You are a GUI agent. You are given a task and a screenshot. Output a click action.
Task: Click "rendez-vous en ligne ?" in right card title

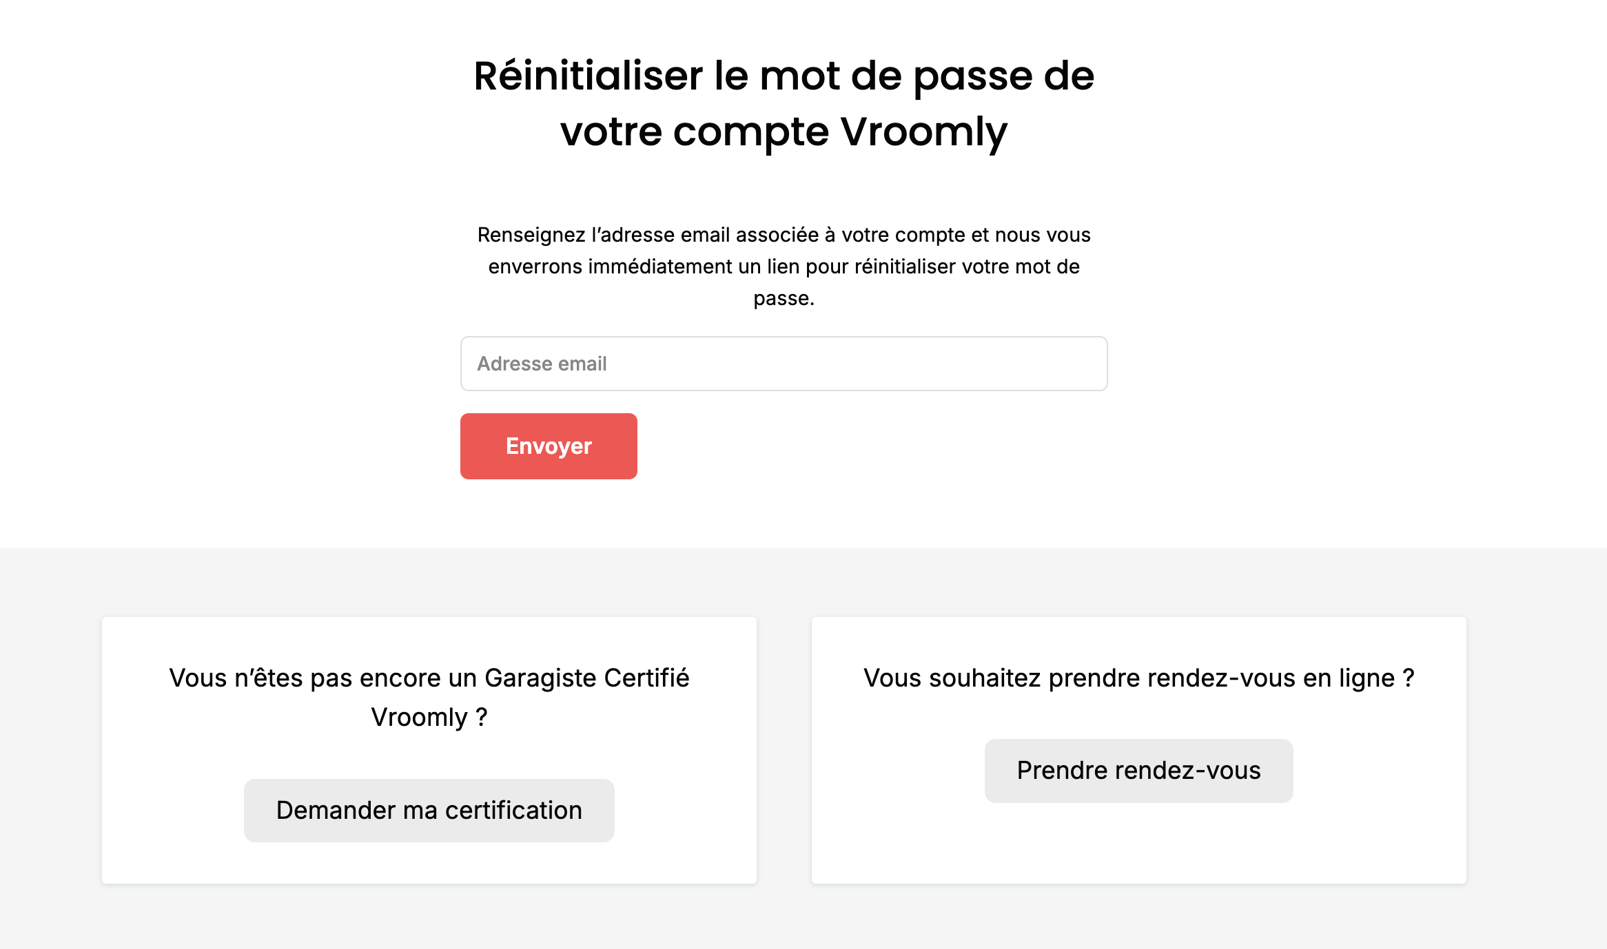(1280, 678)
